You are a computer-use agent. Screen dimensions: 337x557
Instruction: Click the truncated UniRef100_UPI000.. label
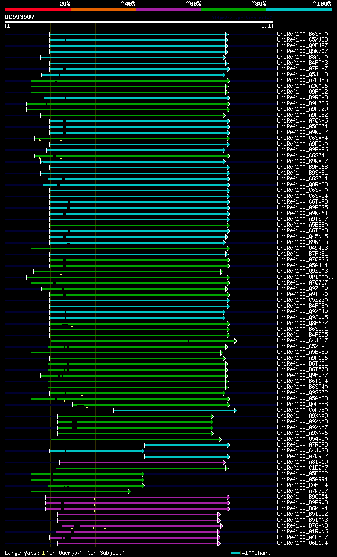tap(305, 277)
